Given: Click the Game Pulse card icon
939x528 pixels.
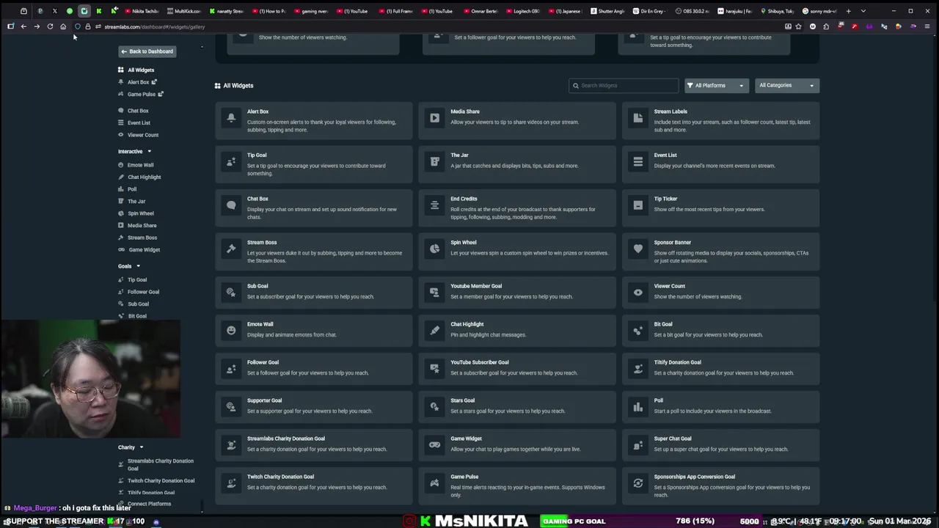Looking at the screenshot, I should pos(434,483).
